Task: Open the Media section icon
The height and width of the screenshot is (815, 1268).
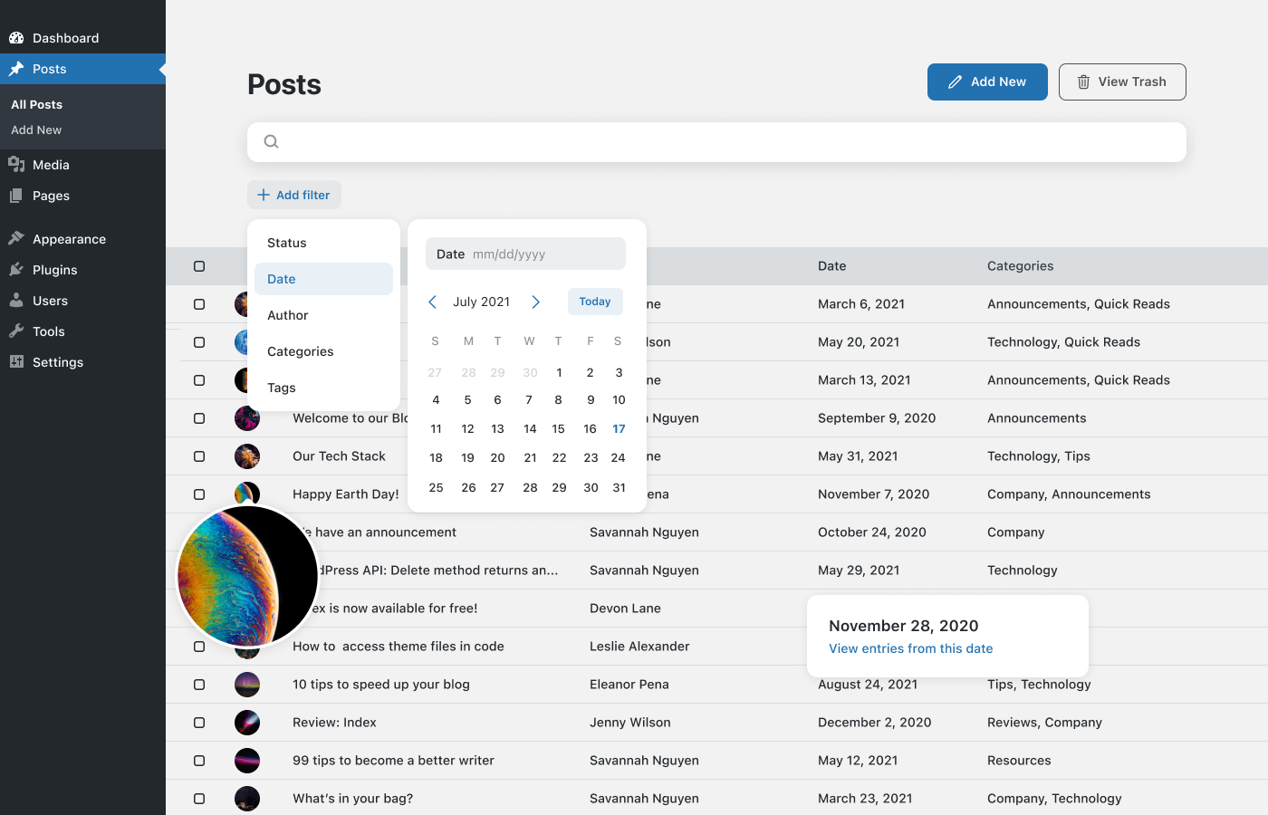Action: point(16,165)
